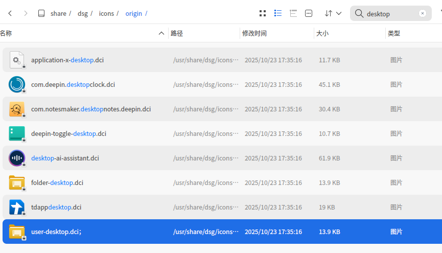Screen dimensions: 442x253
Task: Select tdappdesktop.dci blue icon
Action: (x=17, y=207)
